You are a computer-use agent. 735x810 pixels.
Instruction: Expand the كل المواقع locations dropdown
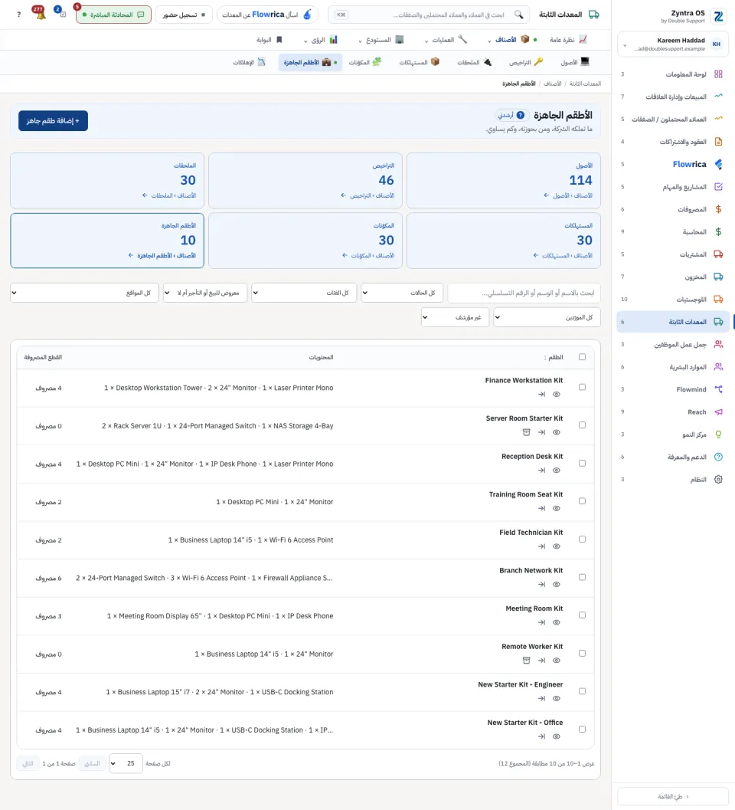85,293
